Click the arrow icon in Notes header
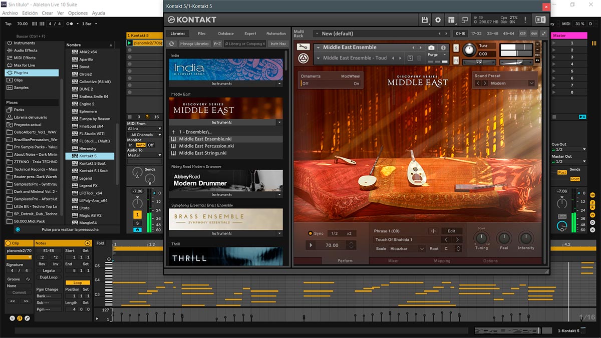The image size is (601, 338). coord(88,243)
